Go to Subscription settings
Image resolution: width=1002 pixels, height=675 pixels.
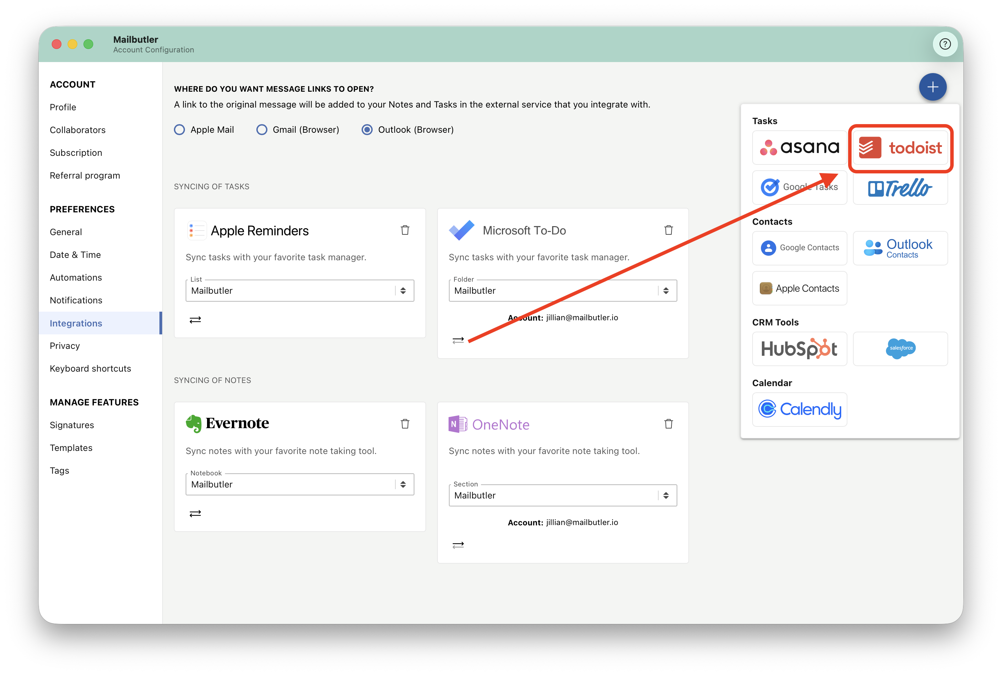76,153
